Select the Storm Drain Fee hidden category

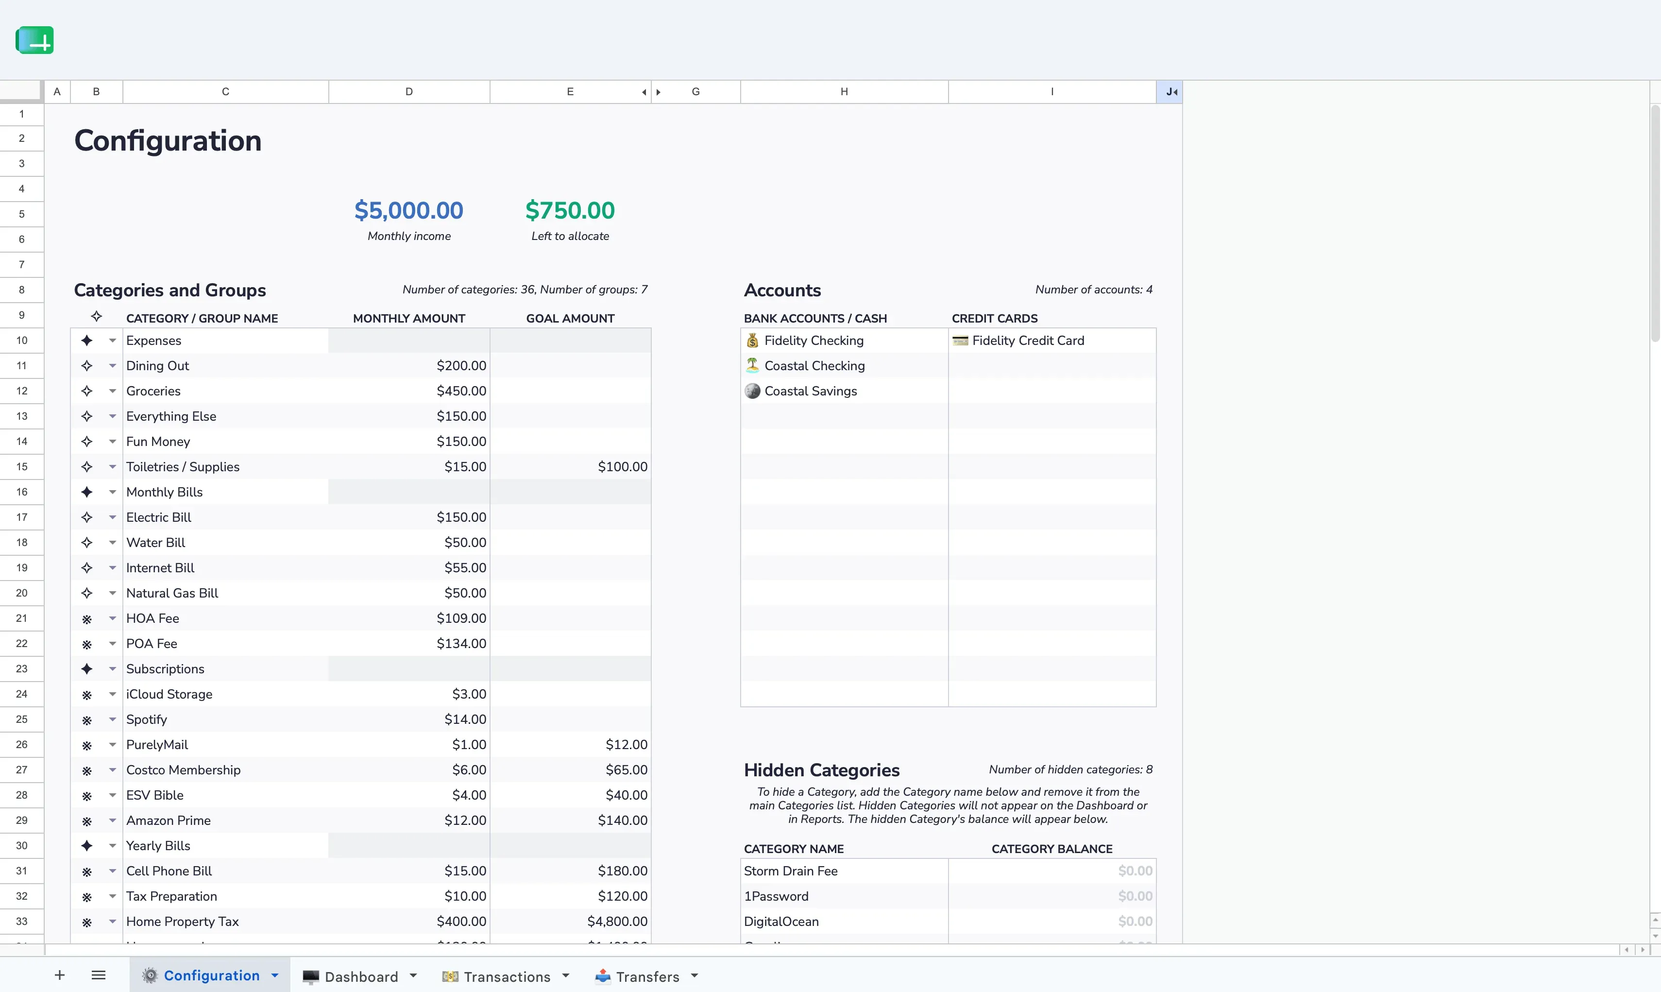tap(845, 871)
